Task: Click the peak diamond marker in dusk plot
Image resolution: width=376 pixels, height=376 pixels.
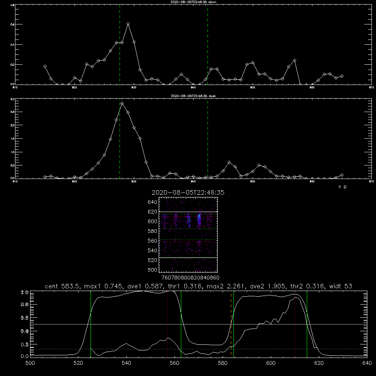Action: coord(122,103)
